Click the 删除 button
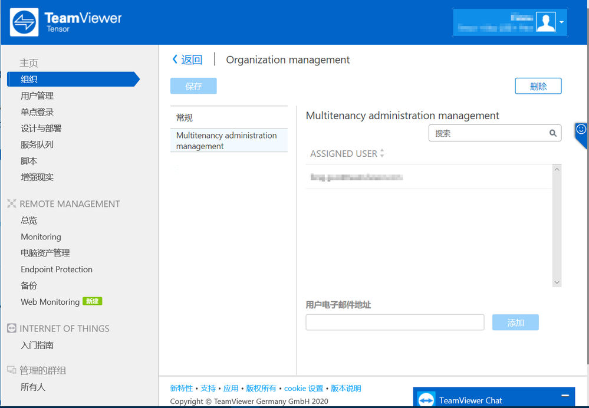Image resolution: width=589 pixels, height=408 pixels. click(x=538, y=87)
